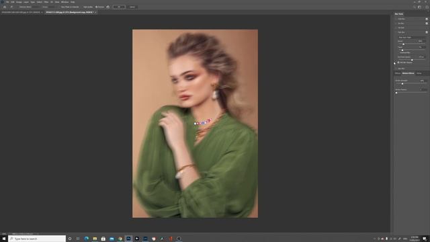Screen dimensions: 430x242
Task: Open Google Chrome from taskbar
Action: click(x=120, y=239)
